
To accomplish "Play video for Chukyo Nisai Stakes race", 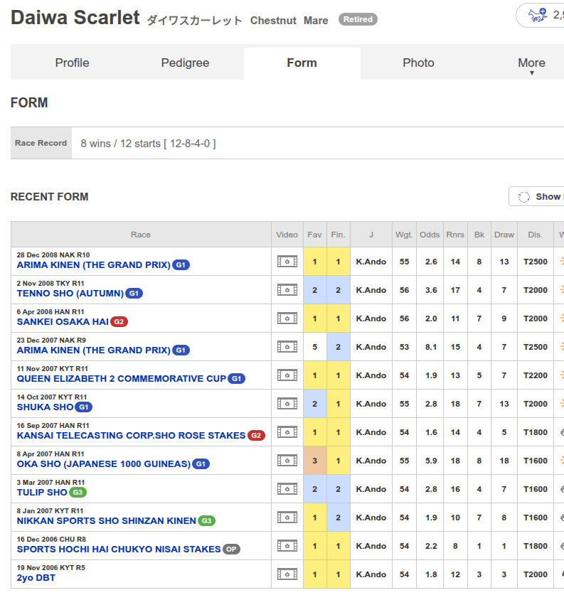I will click(287, 546).
